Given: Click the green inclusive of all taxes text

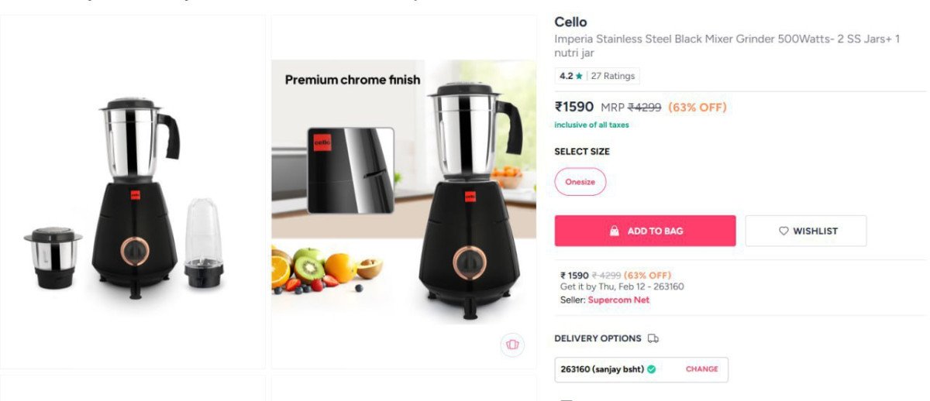Looking at the screenshot, I should (x=591, y=125).
